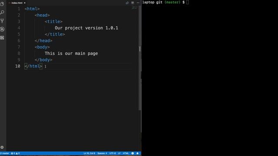Open the Source Control view
This screenshot has height=156, width=278.
[2, 21]
